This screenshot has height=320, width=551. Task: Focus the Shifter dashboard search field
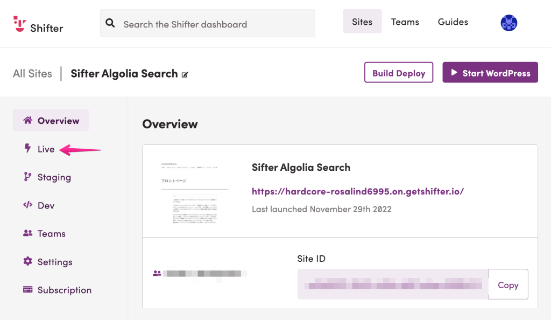(207, 23)
